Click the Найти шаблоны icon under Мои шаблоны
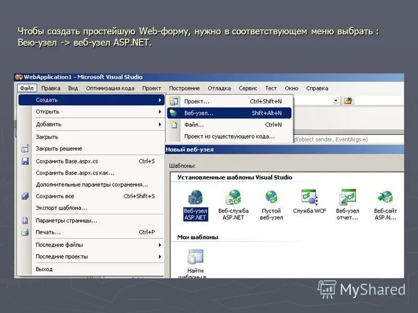The image size is (418, 313). 194,257
